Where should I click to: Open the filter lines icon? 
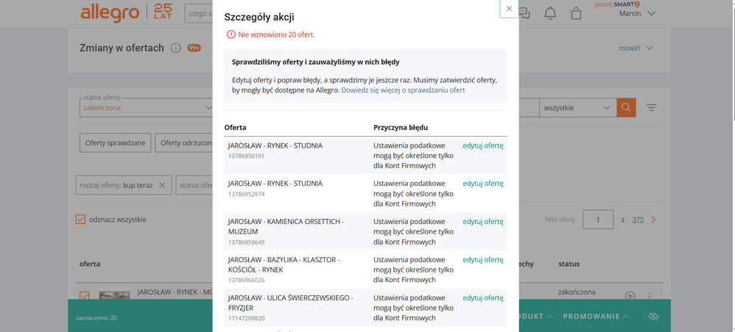point(651,108)
